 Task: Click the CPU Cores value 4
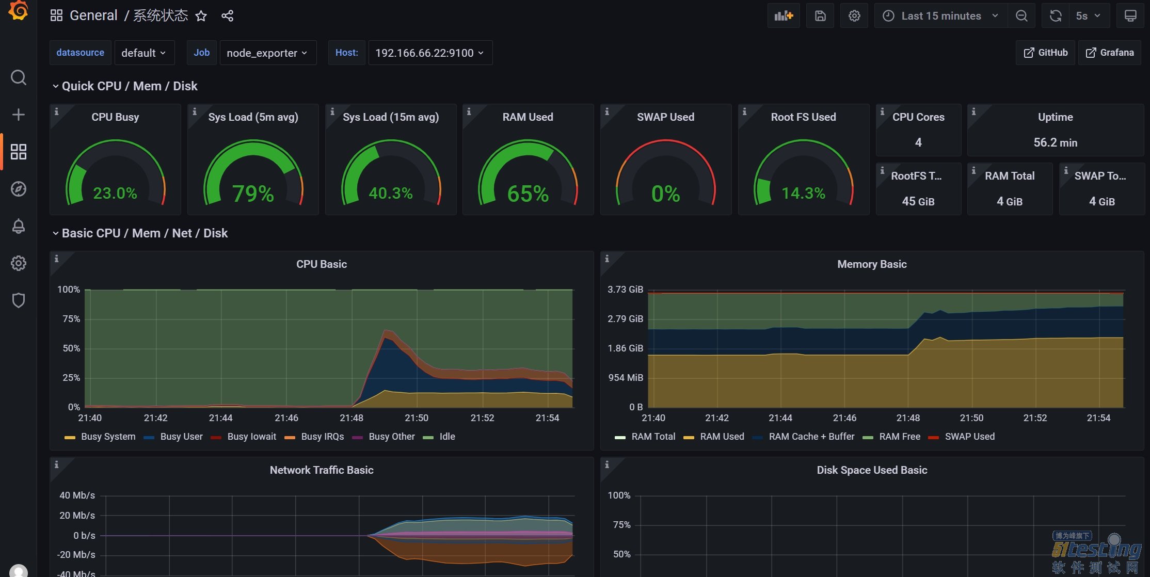918,142
